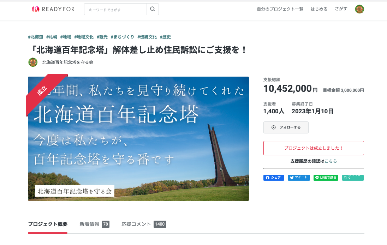Click the green note share button
This screenshot has height=245, width=387.
353,178
